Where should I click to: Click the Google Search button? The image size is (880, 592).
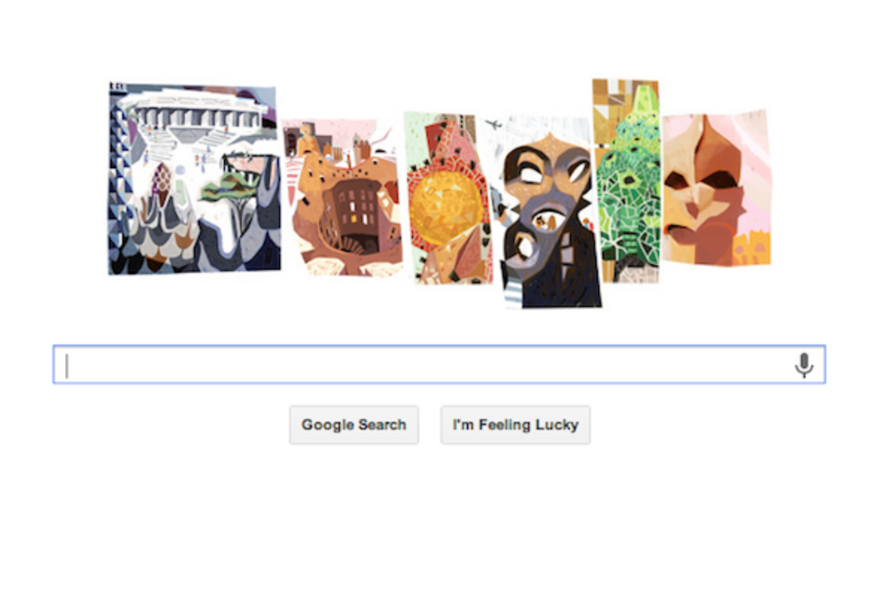[354, 425]
